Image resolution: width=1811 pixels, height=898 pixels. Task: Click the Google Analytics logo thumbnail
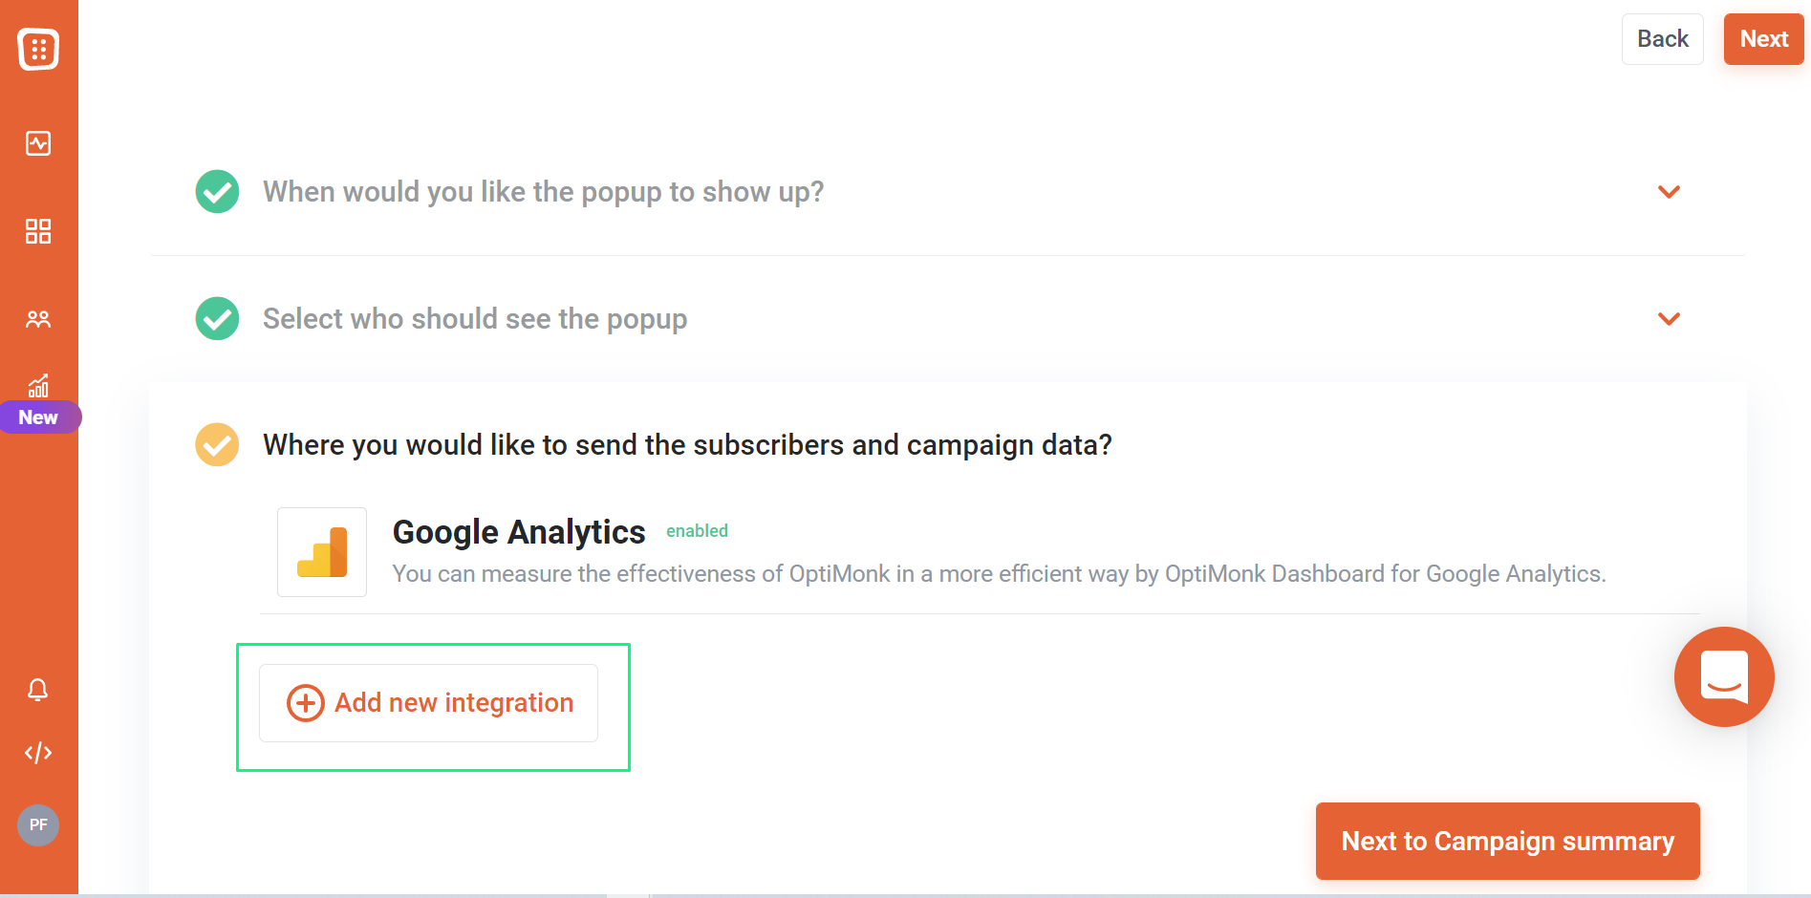[322, 552]
